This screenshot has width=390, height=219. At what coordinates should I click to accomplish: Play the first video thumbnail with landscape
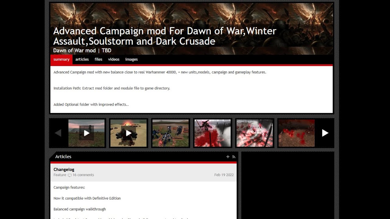pos(87,133)
